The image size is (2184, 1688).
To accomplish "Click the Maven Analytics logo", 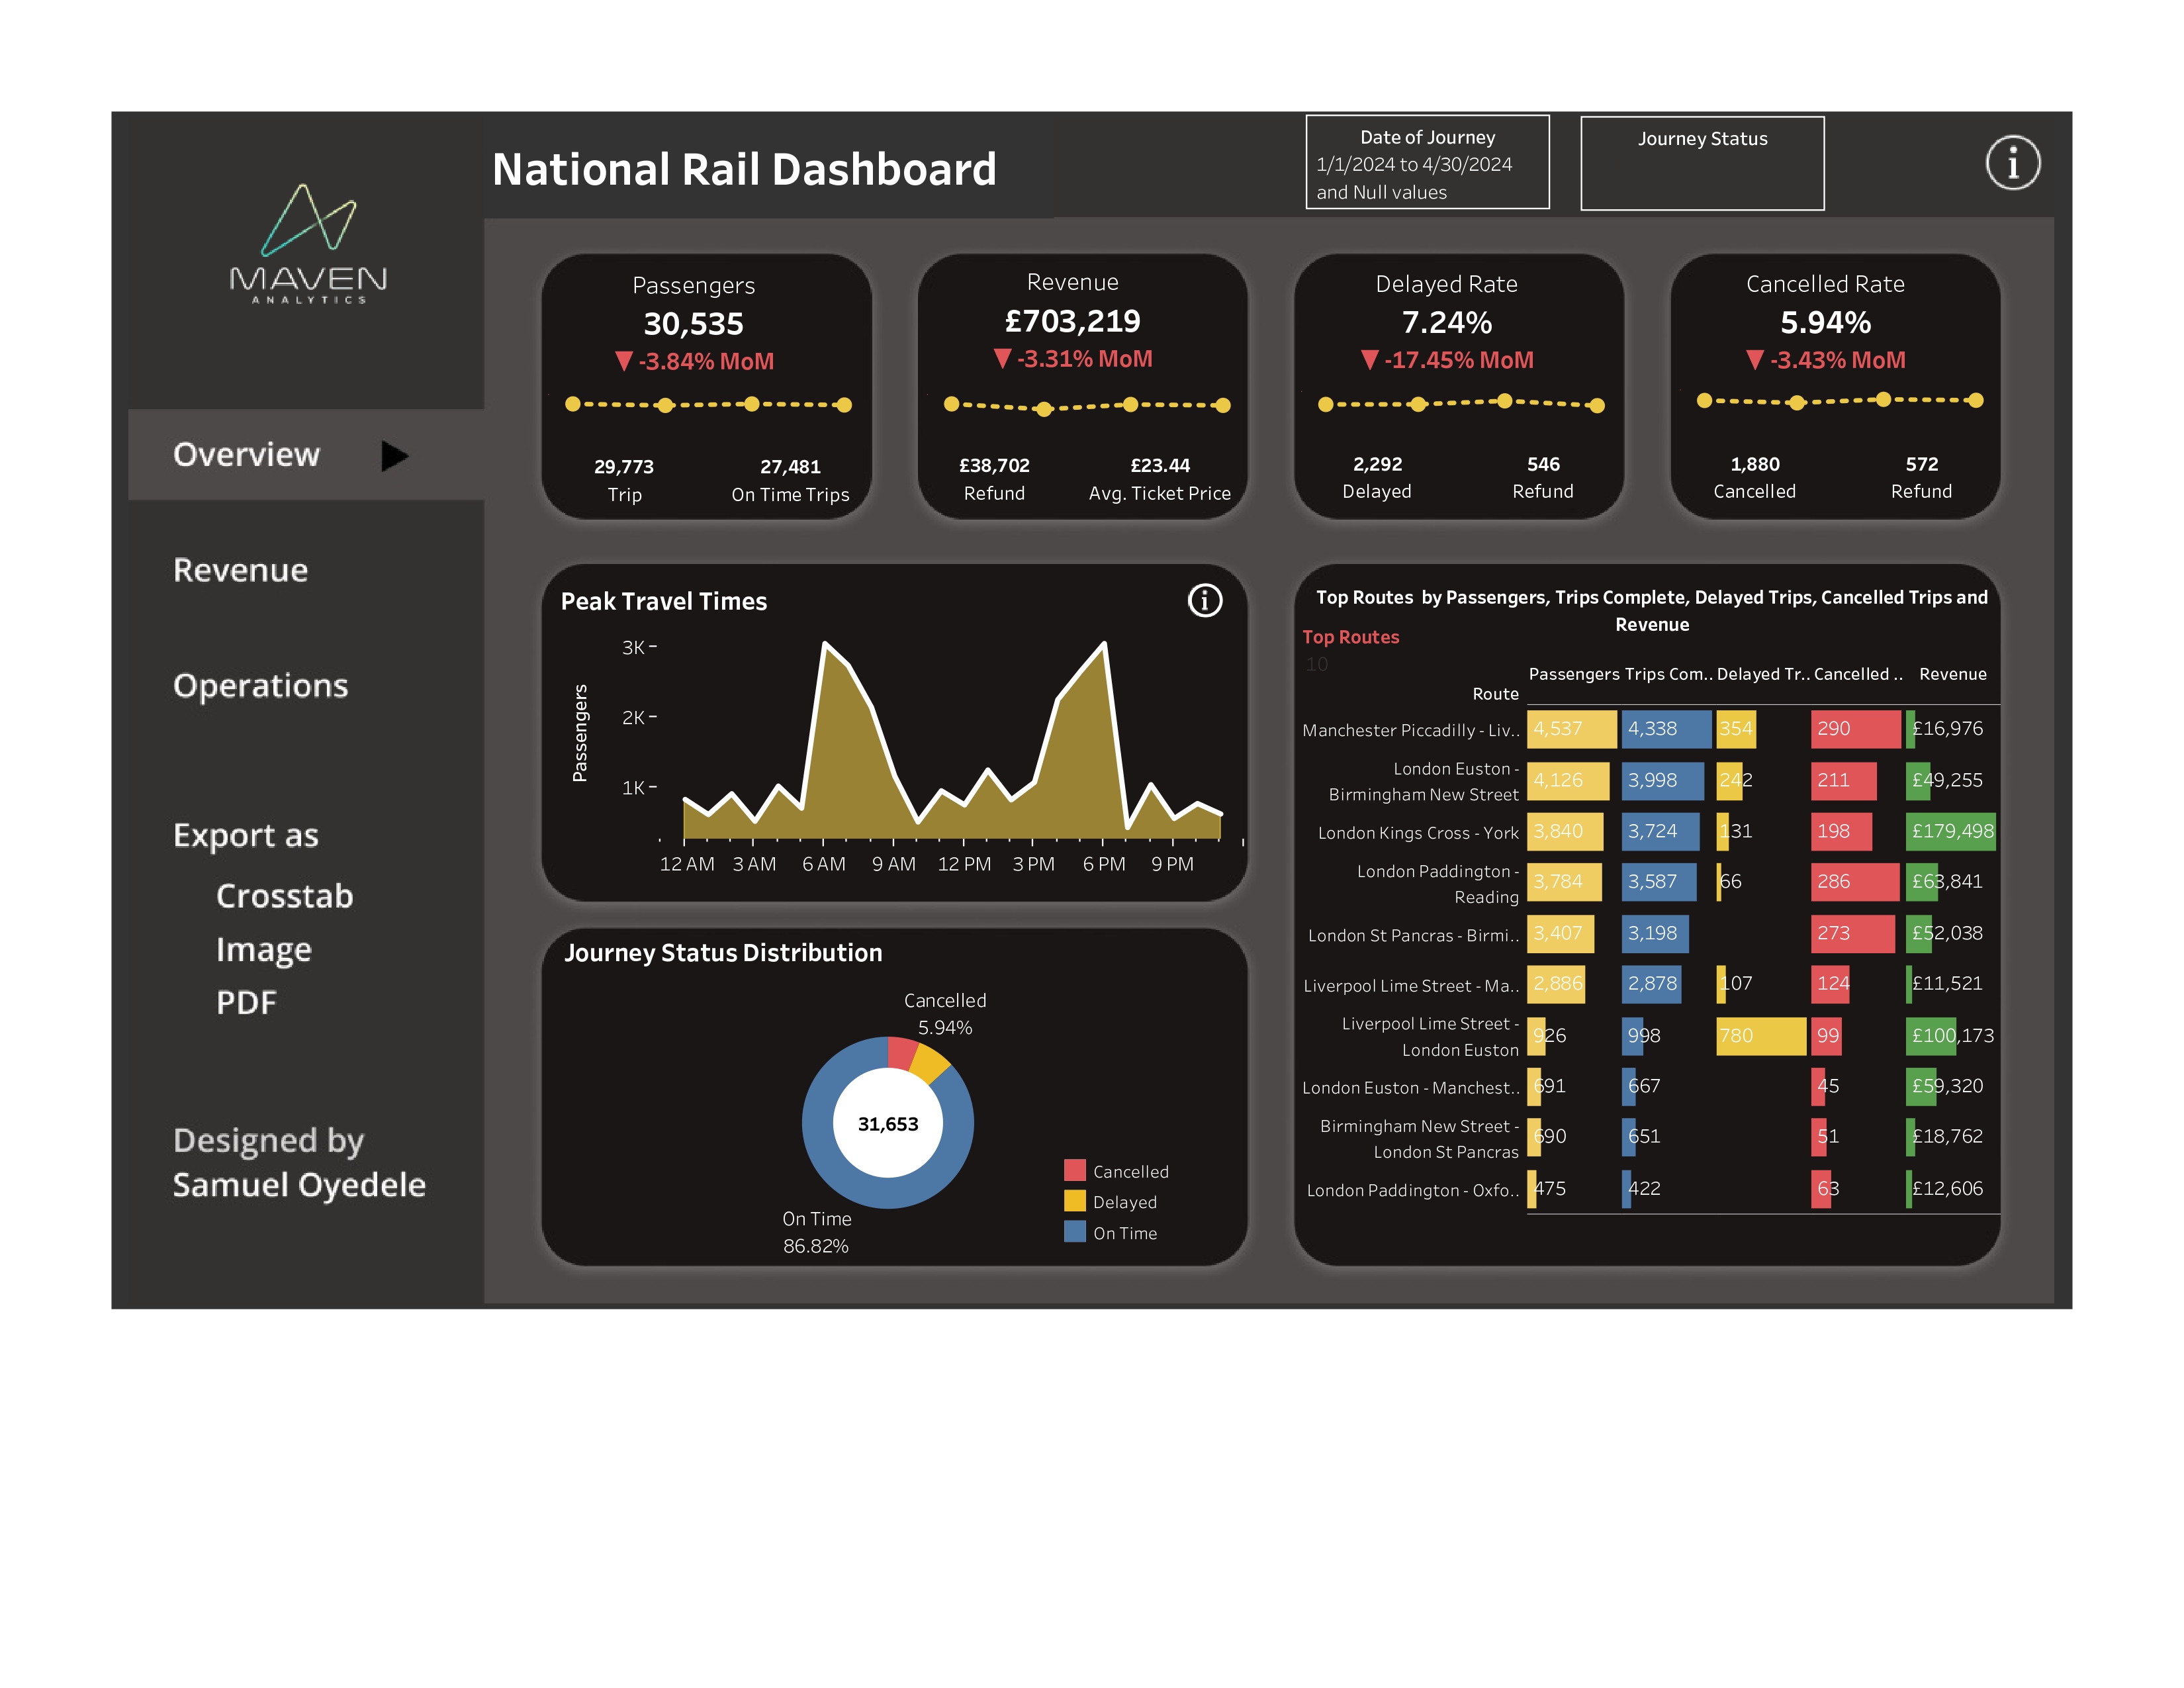I will pos(308,243).
